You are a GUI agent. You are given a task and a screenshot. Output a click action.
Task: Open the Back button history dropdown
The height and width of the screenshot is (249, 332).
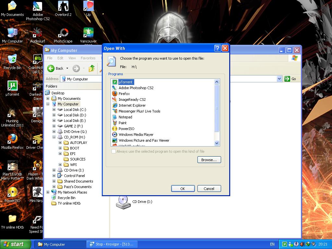coord(67,68)
